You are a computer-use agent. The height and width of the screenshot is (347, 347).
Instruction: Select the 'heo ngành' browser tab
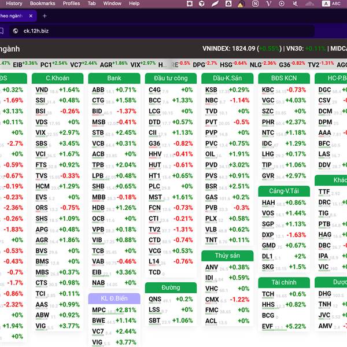[x=18, y=16]
